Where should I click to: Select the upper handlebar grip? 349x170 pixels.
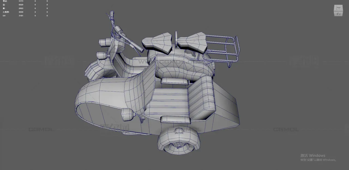pyautogui.click(x=112, y=14)
